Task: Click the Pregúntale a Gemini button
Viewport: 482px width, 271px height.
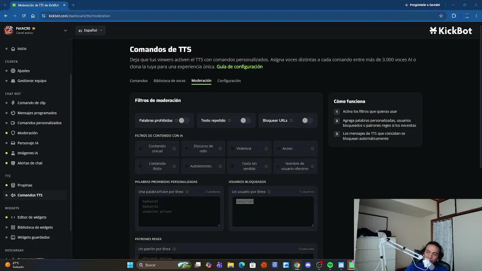Action: click(x=422, y=5)
